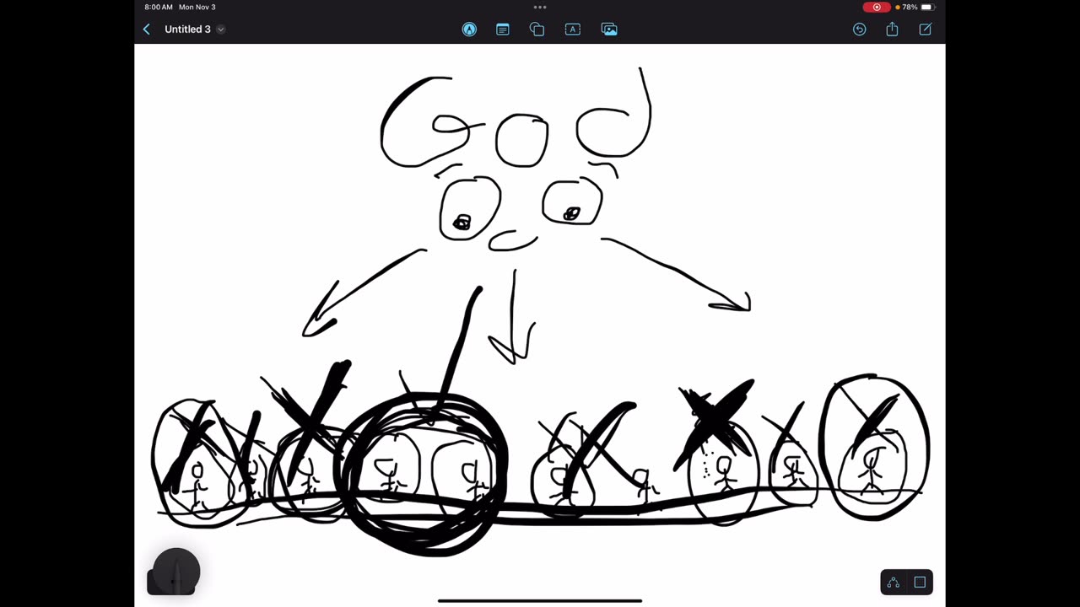The height and width of the screenshot is (607, 1080).
Task: Tap the screen recording red indicator
Action: (x=877, y=7)
